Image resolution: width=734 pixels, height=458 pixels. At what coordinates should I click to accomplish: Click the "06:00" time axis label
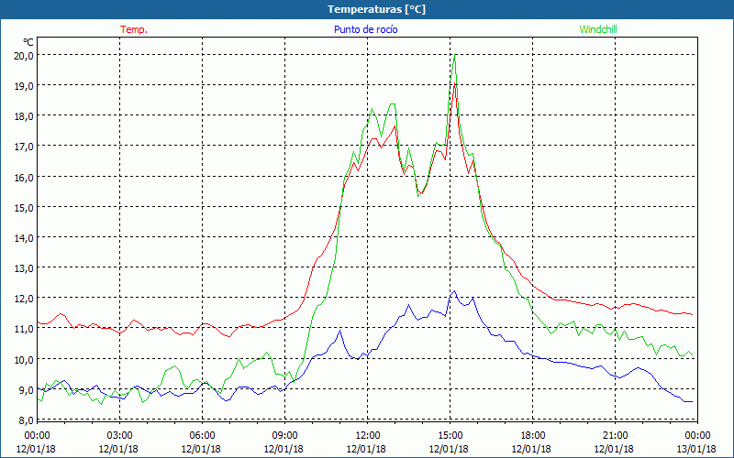(202, 436)
